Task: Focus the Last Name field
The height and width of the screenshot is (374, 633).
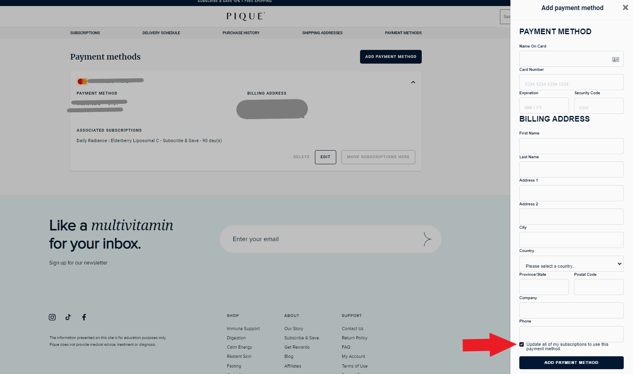Action: pos(571,169)
